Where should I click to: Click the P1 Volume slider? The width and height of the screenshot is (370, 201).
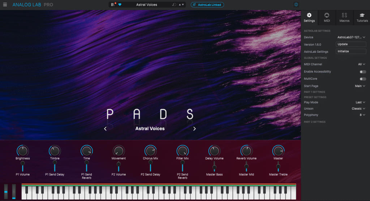pos(22,166)
